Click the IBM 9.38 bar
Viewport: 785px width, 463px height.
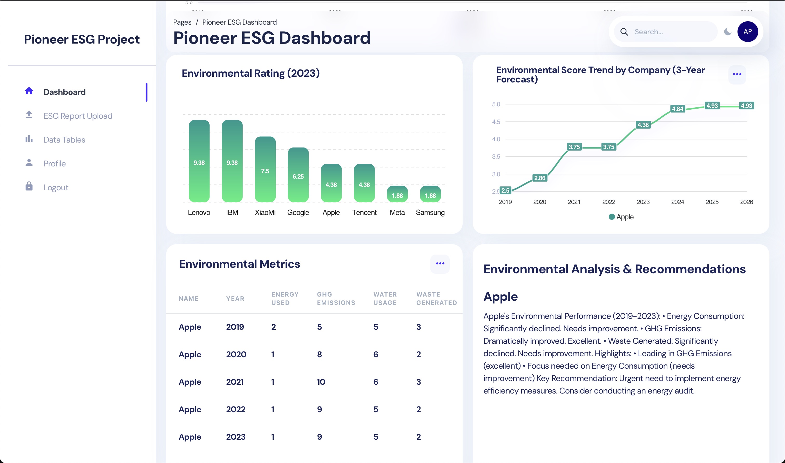pyautogui.click(x=232, y=161)
